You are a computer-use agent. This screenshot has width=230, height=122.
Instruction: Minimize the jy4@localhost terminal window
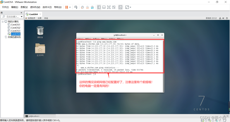pyautogui.click(x=154, y=35)
